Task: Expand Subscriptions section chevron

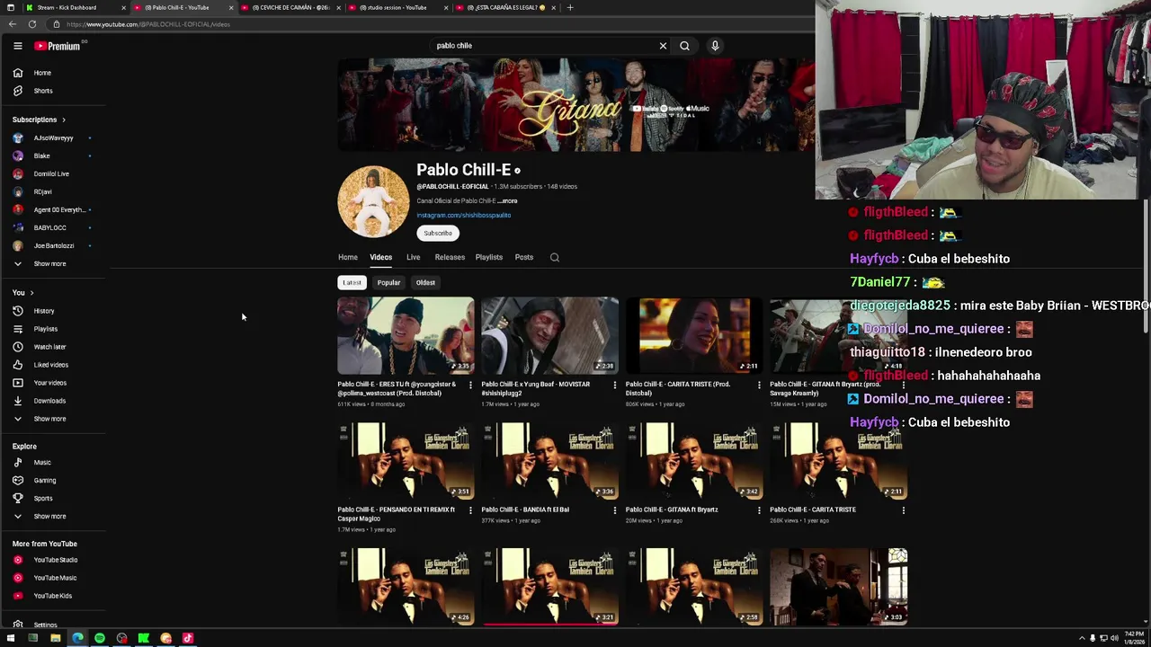Action: 63,120
